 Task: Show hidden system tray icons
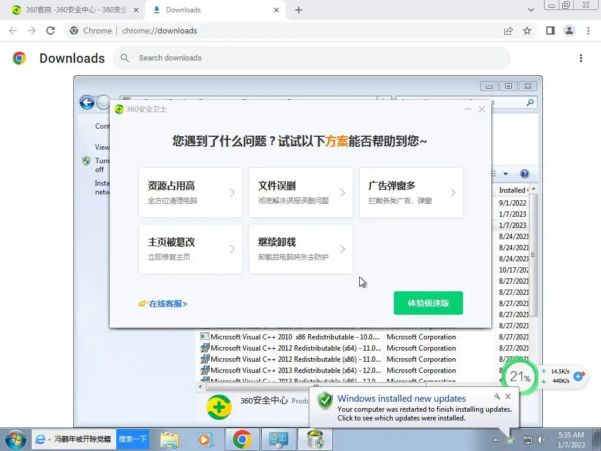495,440
